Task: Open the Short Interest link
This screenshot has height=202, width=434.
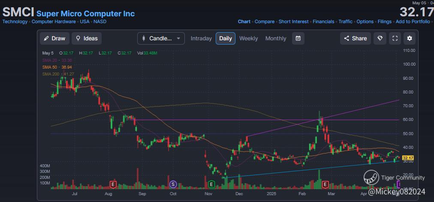Action: 293,21
